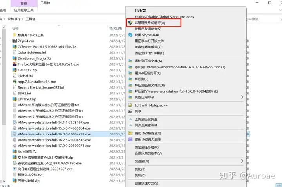Click the archive icon beside 添加到压缩文件(A)...

130,61
